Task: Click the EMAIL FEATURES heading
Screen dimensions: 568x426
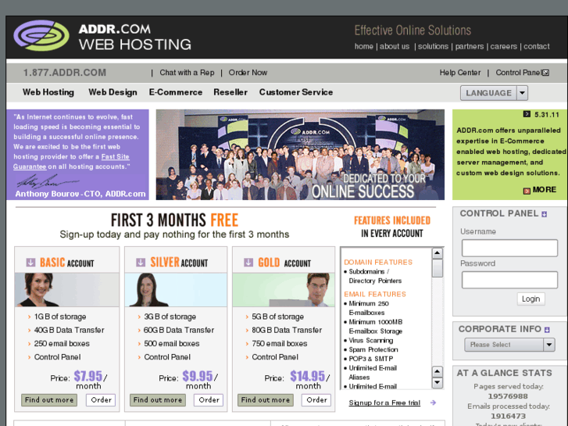Action: (375, 294)
